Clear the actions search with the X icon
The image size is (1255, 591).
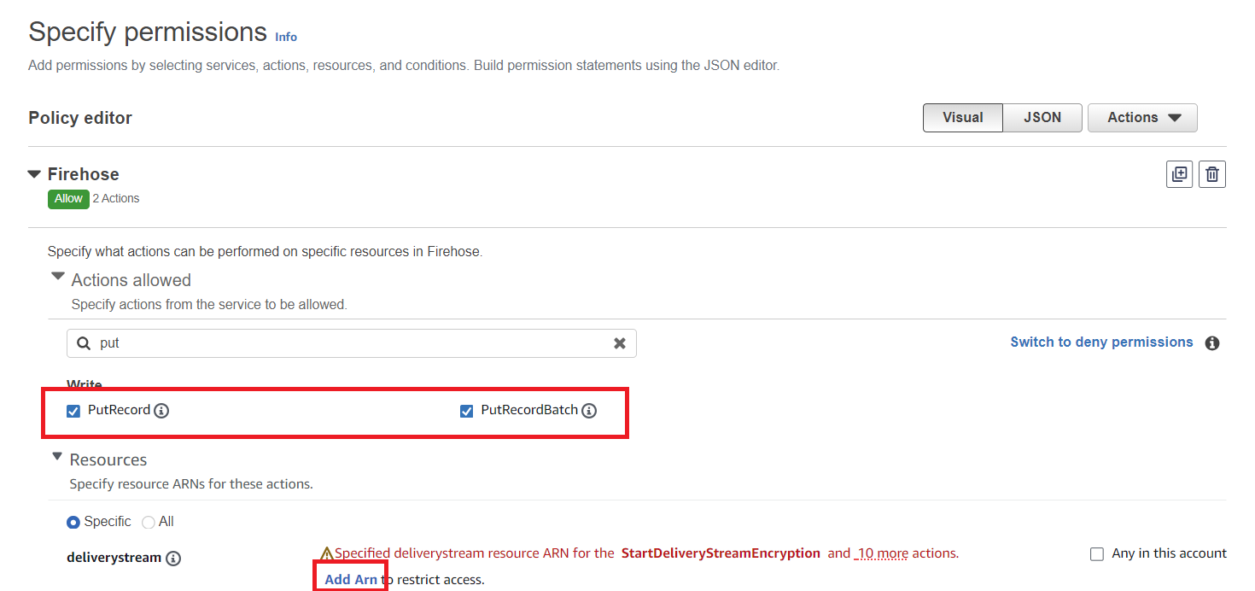620,343
